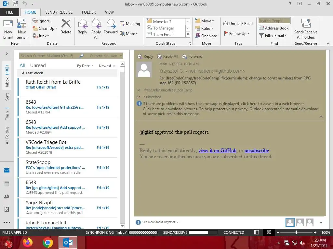This screenshot has width=333, height=249.
Task: Toggle Newest sort order
Action: (107, 65)
